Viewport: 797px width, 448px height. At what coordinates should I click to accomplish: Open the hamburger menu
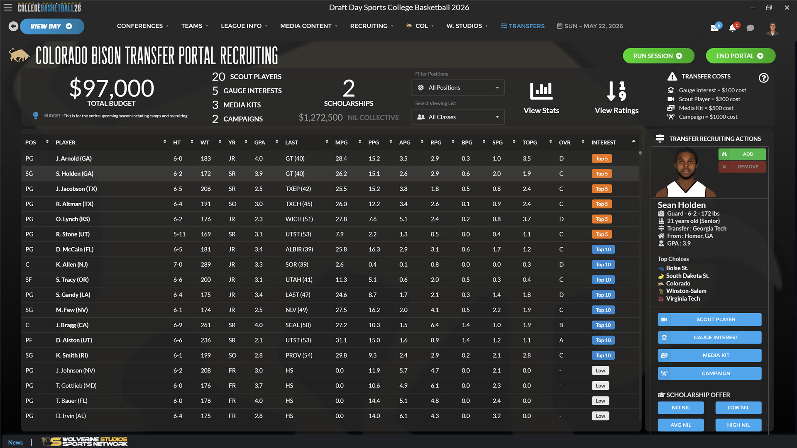coord(8,7)
